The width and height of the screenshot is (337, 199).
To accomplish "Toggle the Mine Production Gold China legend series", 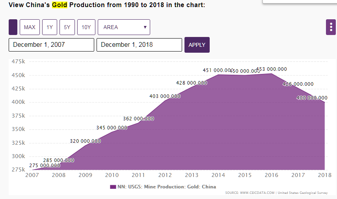I will 166,187.
